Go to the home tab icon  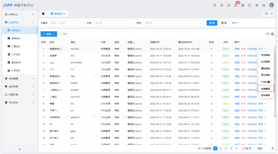click(43, 14)
